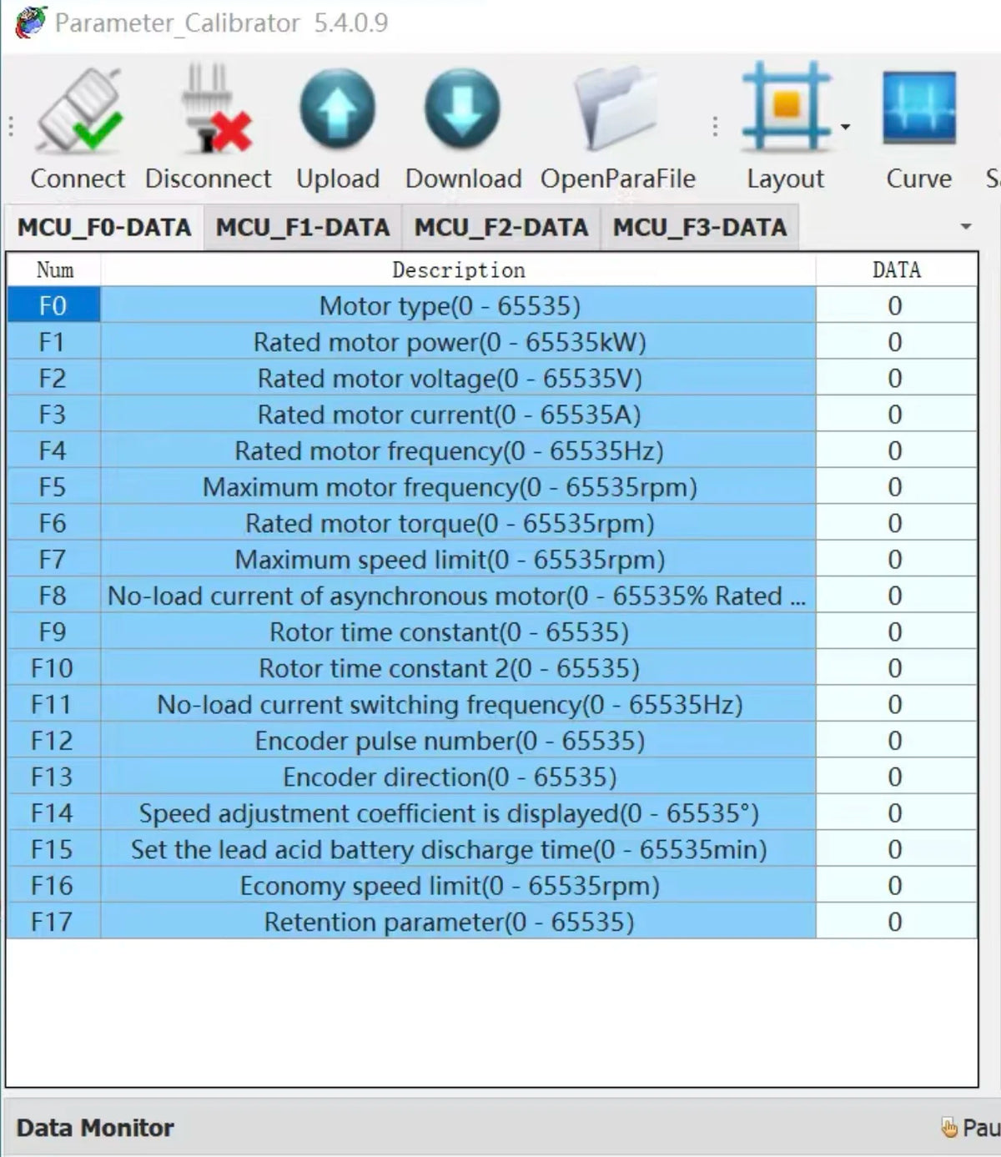Select Encoder pulse number(0 - 65535) description
This screenshot has width=1001, height=1157.
458,741
